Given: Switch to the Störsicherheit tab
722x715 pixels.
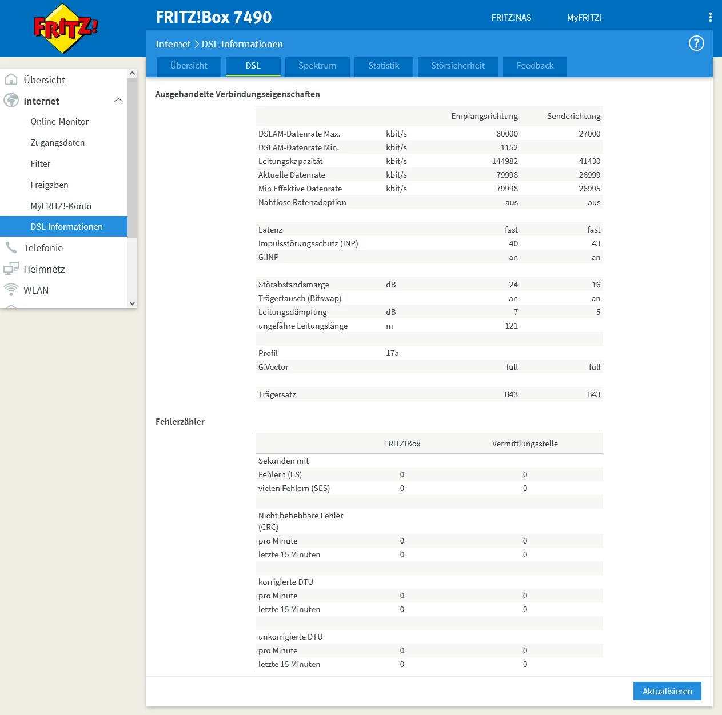Looking at the screenshot, I should [x=458, y=66].
